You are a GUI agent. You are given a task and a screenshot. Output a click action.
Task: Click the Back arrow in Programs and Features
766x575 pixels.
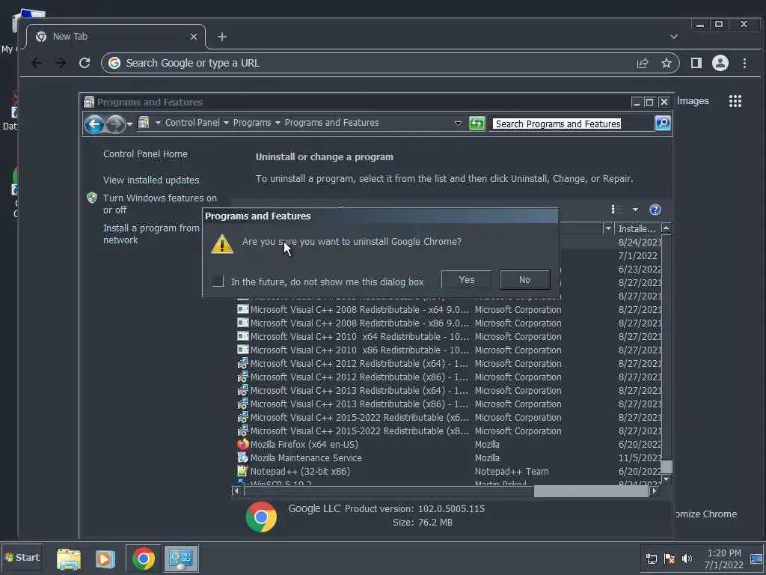95,124
